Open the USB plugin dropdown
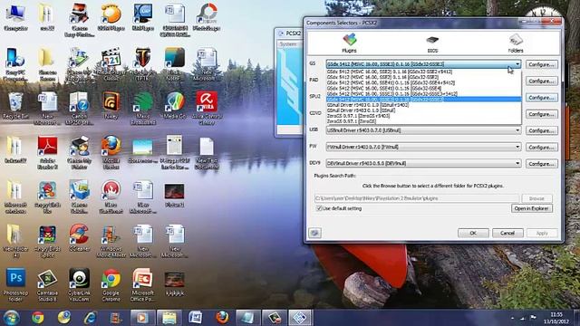The image size is (580, 326). click(423, 130)
